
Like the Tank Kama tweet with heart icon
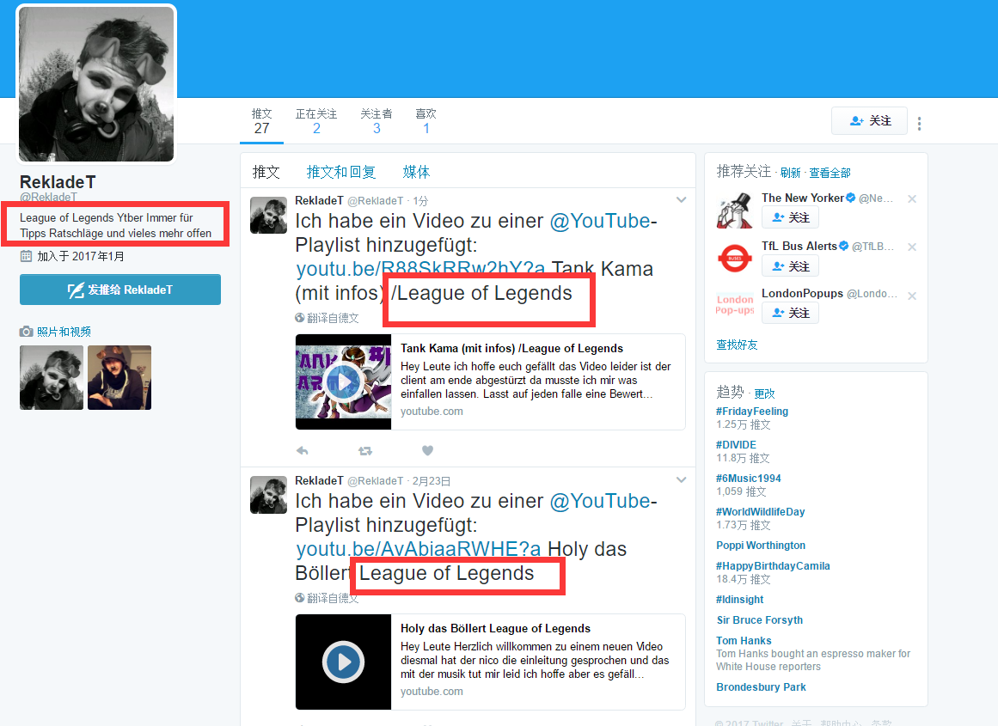[428, 450]
